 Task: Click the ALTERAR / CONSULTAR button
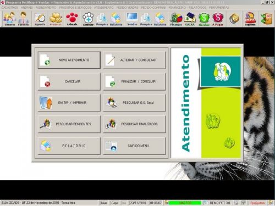[134, 60]
